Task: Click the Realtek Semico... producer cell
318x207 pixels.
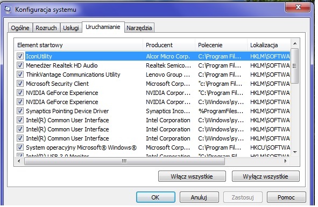Action: coord(168,65)
